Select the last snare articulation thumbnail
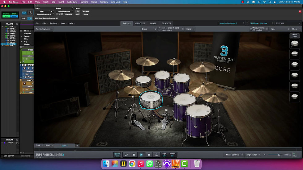The width and height of the screenshot is (303, 170). [294, 97]
